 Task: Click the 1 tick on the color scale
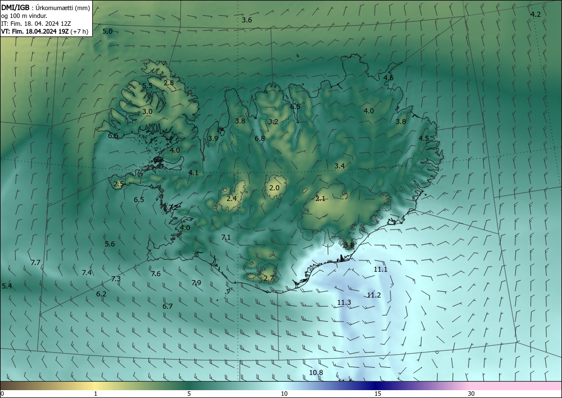tap(96, 394)
